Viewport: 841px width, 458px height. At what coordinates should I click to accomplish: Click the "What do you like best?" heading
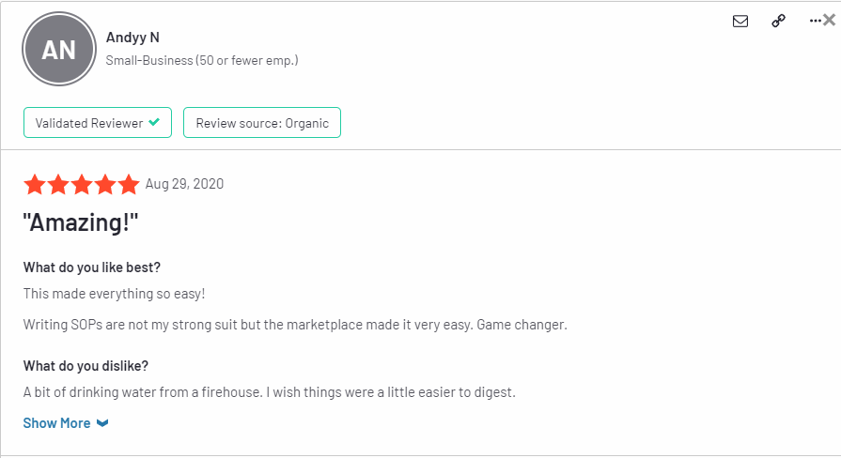(92, 267)
